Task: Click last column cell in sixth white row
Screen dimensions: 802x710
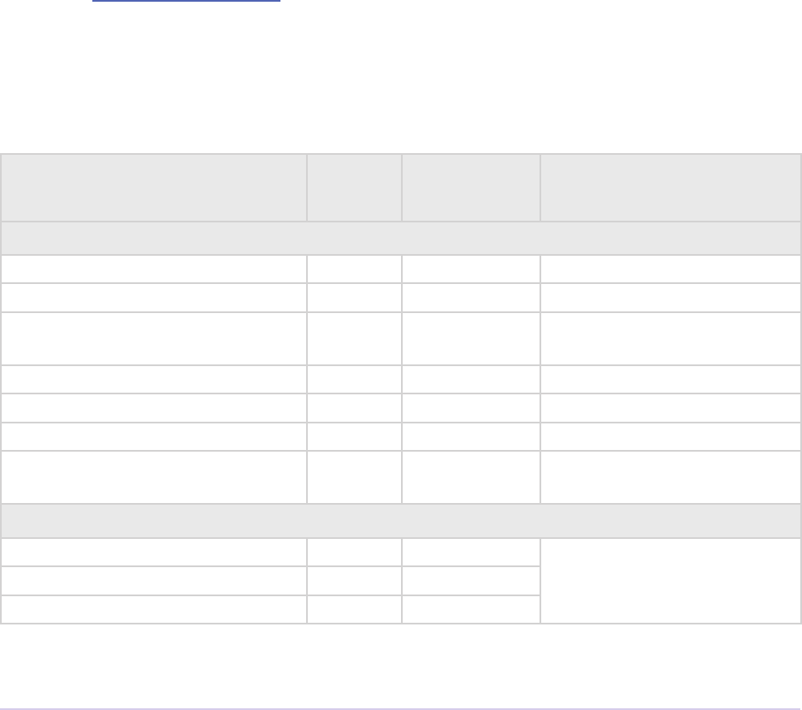Action: tap(670, 436)
